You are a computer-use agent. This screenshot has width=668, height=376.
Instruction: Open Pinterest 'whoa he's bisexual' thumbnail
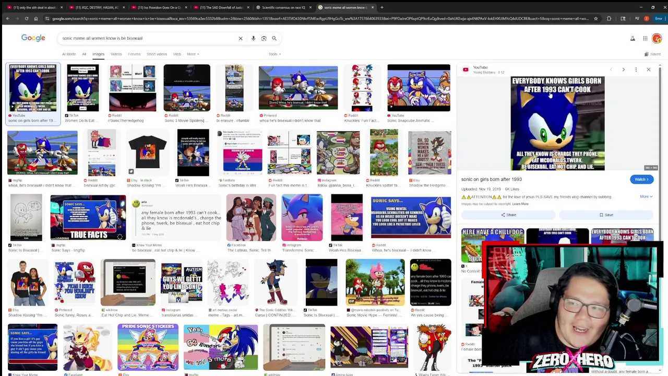click(x=298, y=88)
